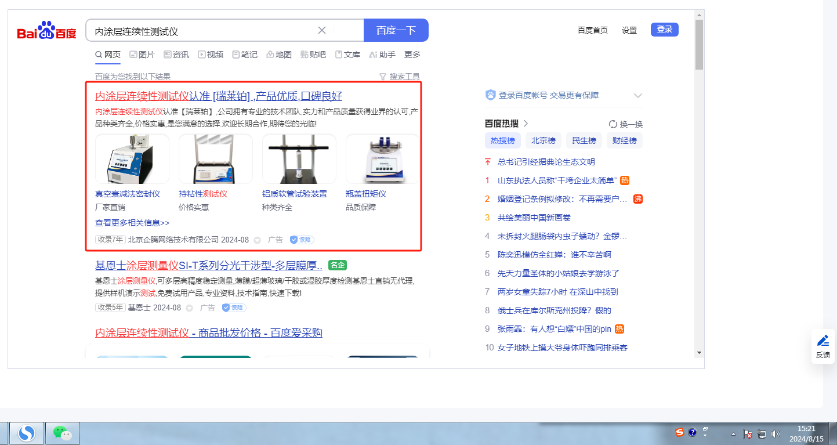Open the 瓶盖扭矩仪 text link

[x=366, y=194]
